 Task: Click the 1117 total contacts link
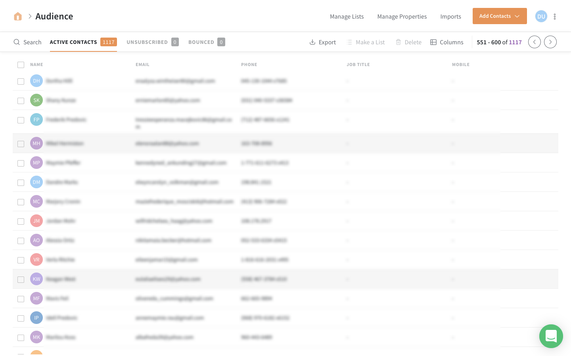[x=515, y=42]
